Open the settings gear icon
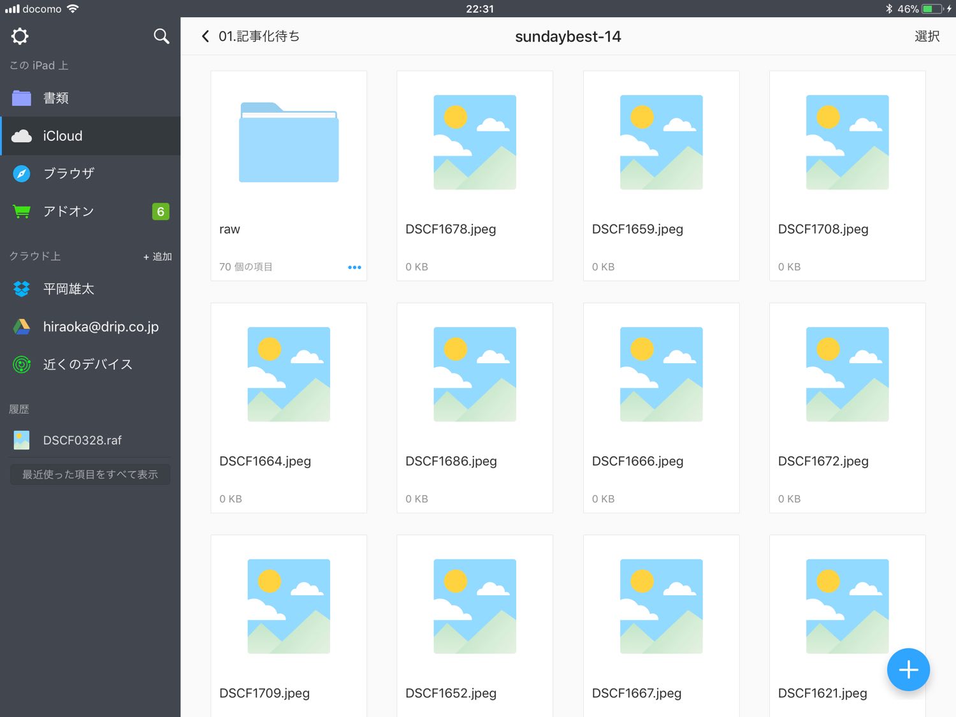956x717 pixels. coord(20,36)
